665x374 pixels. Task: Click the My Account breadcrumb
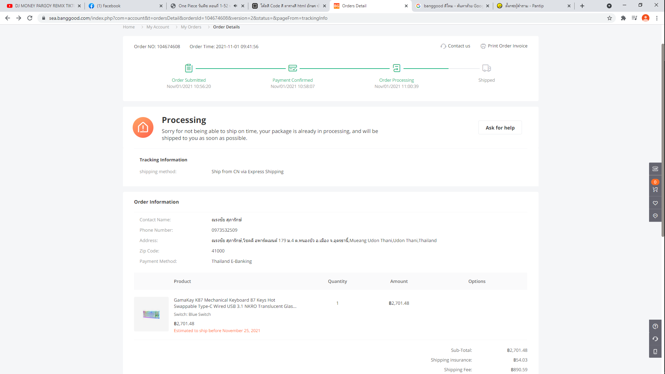click(158, 27)
